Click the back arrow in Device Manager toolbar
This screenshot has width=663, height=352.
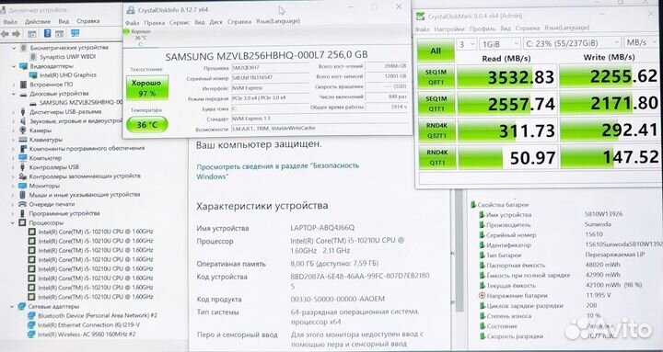pos(6,34)
